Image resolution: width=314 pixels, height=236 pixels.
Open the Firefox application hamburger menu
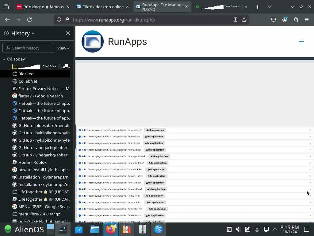[x=307, y=20]
